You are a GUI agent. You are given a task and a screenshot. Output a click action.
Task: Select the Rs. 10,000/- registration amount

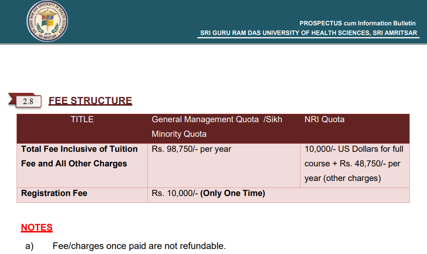175,193
